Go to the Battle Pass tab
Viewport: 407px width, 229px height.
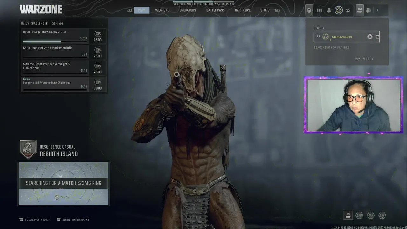(x=215, y=10)
